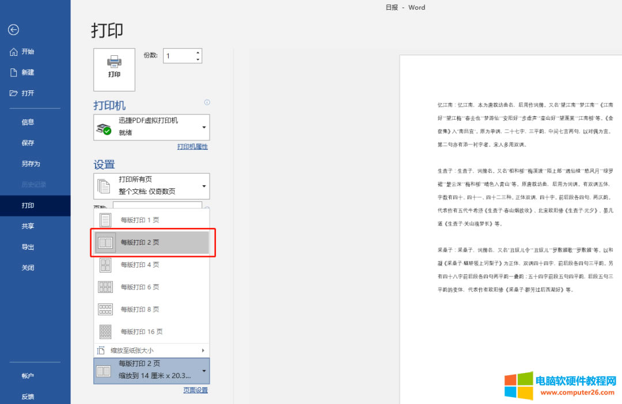
Task: Open the 打印所有页 settings dropdown
Action: pyautogui.click(x=151, y=186)
